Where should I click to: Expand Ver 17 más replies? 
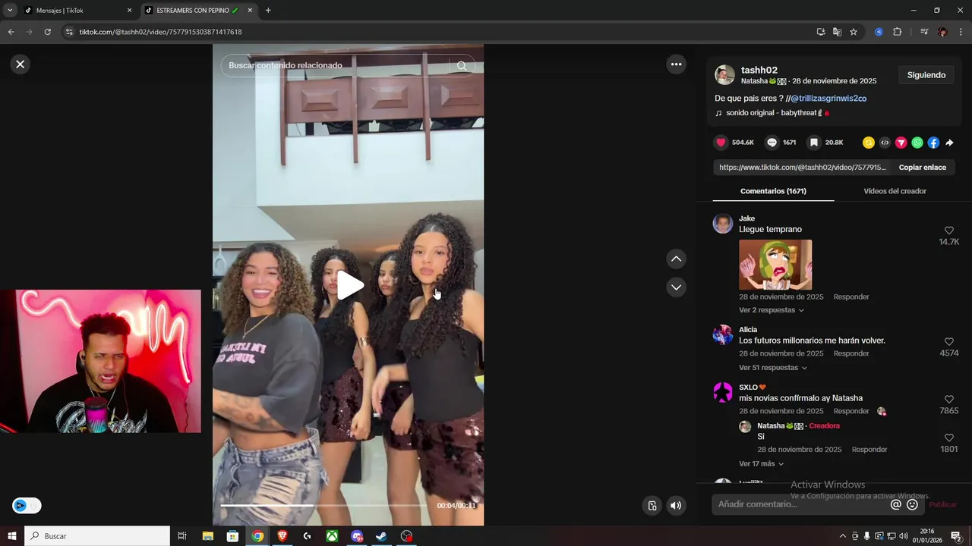[761, 464]
